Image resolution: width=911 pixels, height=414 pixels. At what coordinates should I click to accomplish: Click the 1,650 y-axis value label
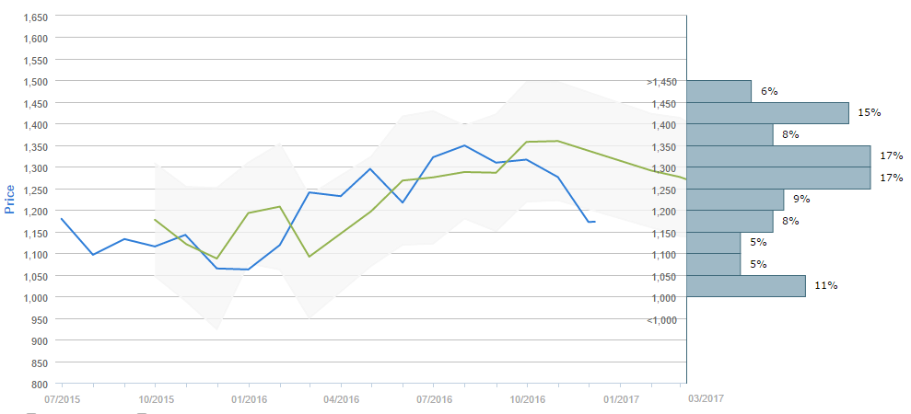pyautogui.click(x=34, y=17)
